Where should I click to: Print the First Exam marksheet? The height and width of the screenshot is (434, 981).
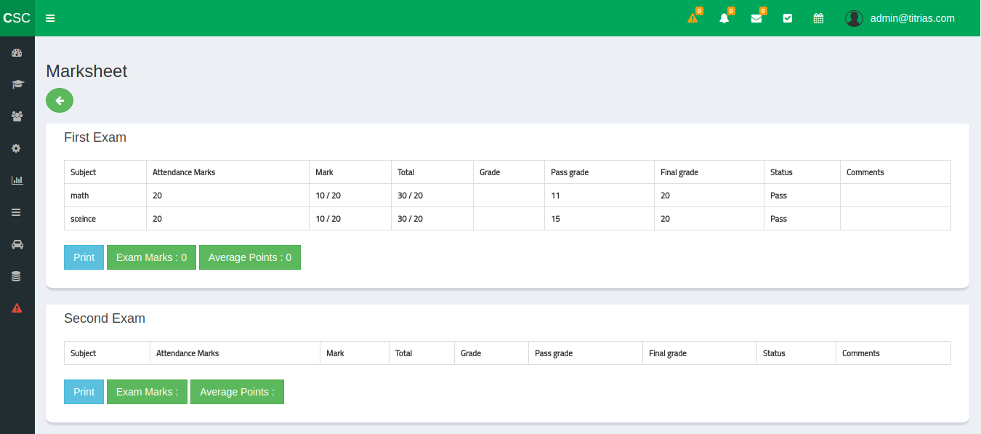point(84,257)
